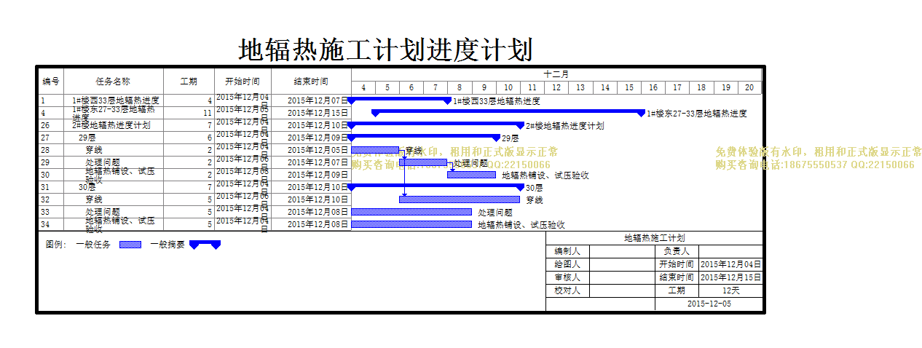Select day 17 in the timeline header

tap(677, 87)
